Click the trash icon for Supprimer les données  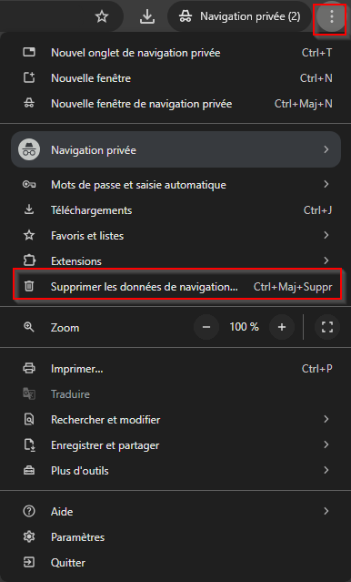(x=29, y=286)
